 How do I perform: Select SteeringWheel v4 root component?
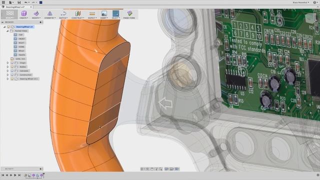[x=24, y=26]
